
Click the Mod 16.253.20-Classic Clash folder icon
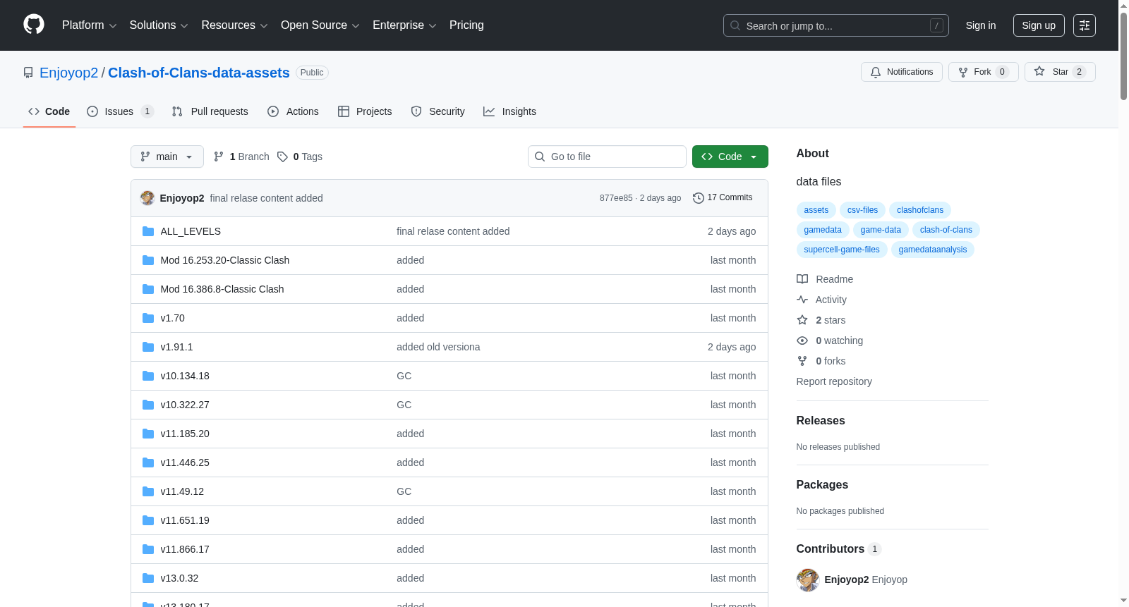click(x=148, y=260)
